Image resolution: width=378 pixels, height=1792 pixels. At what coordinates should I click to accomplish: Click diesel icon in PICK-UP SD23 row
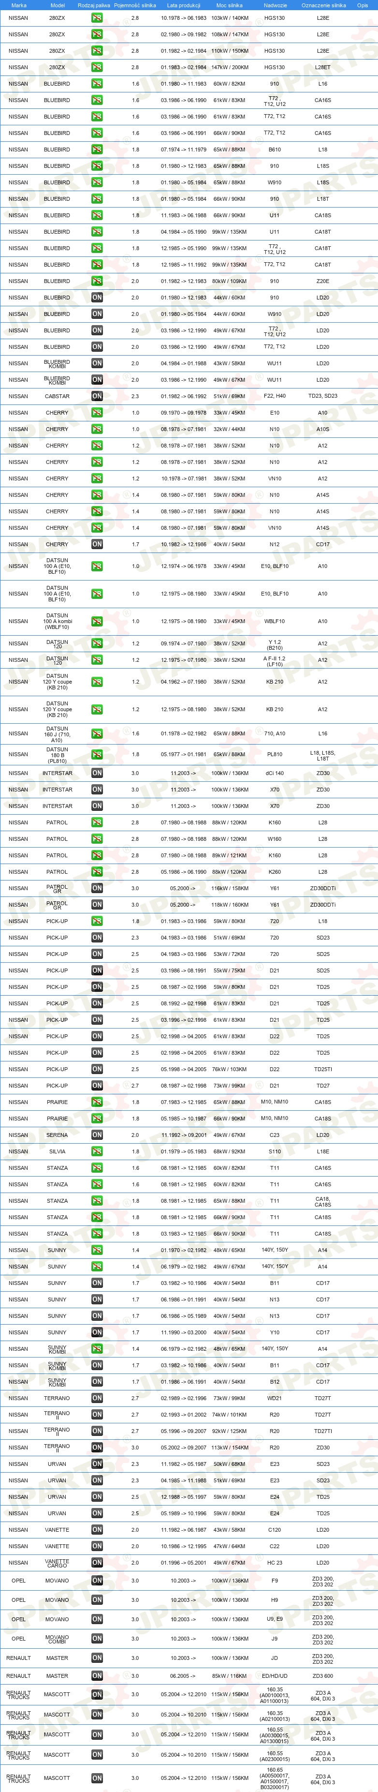tap(97, 938)
